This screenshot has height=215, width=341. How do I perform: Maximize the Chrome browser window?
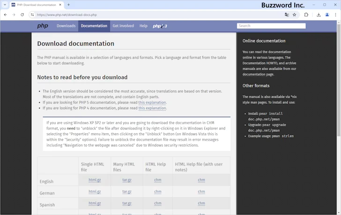(x=325, y=5)
